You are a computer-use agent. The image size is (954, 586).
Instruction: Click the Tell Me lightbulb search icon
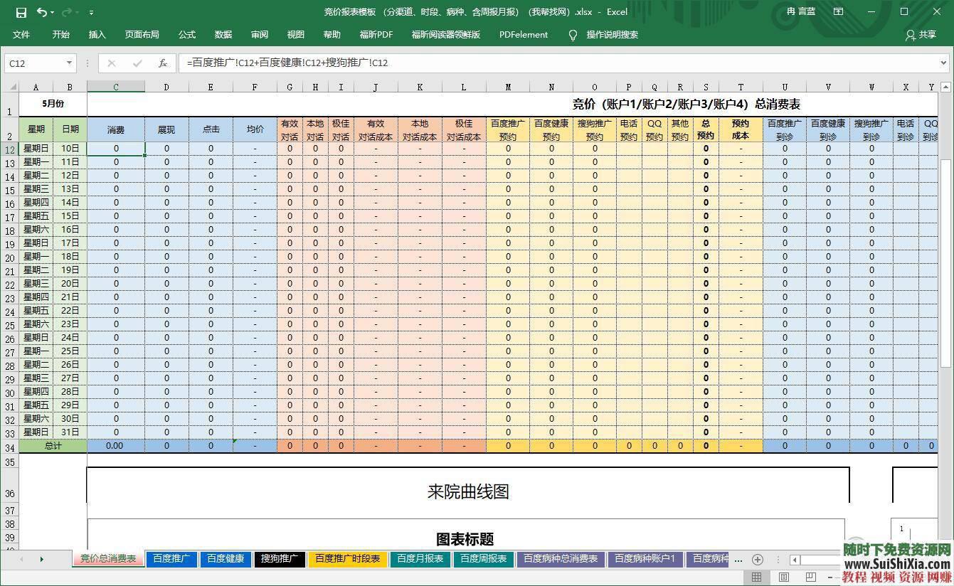tap(573, 34)
